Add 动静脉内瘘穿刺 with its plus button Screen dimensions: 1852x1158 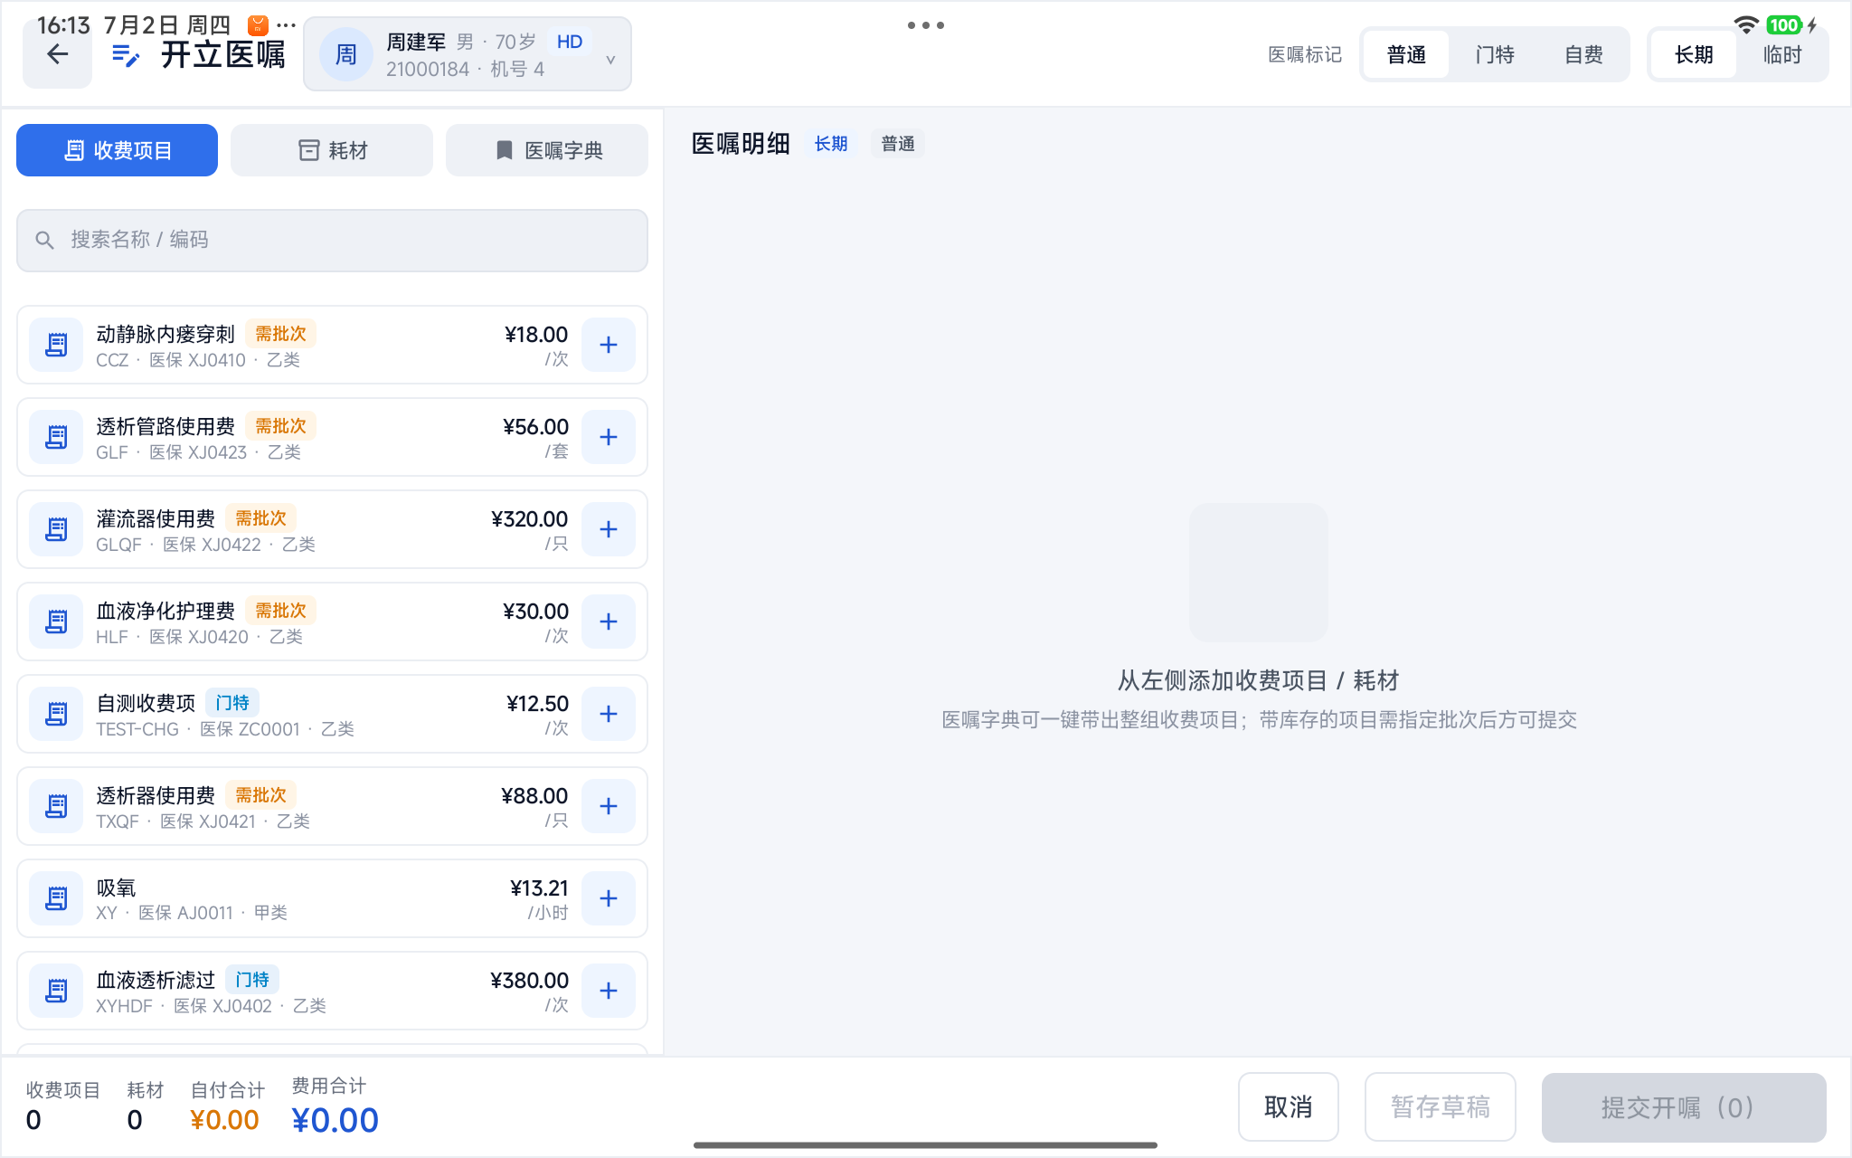tap(609, 345)
